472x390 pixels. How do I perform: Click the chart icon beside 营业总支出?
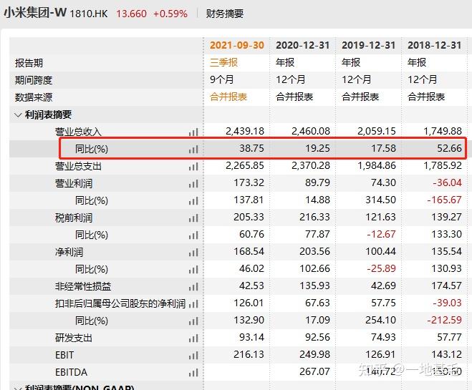coord(193,166)
